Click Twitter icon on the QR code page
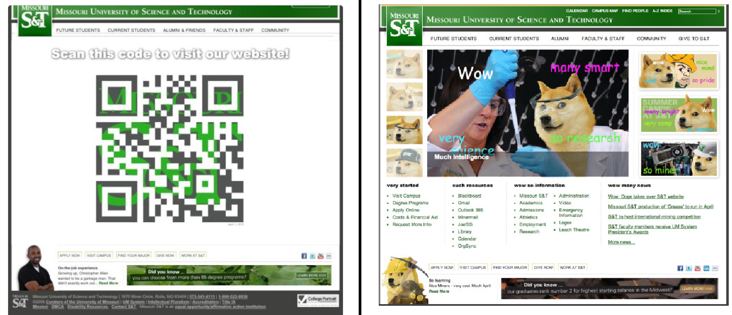Viewport: 732px width, 315px height. (x=312, y=256)
